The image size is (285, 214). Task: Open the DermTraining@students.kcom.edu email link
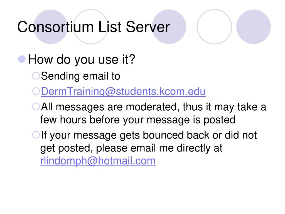[123, 91]
